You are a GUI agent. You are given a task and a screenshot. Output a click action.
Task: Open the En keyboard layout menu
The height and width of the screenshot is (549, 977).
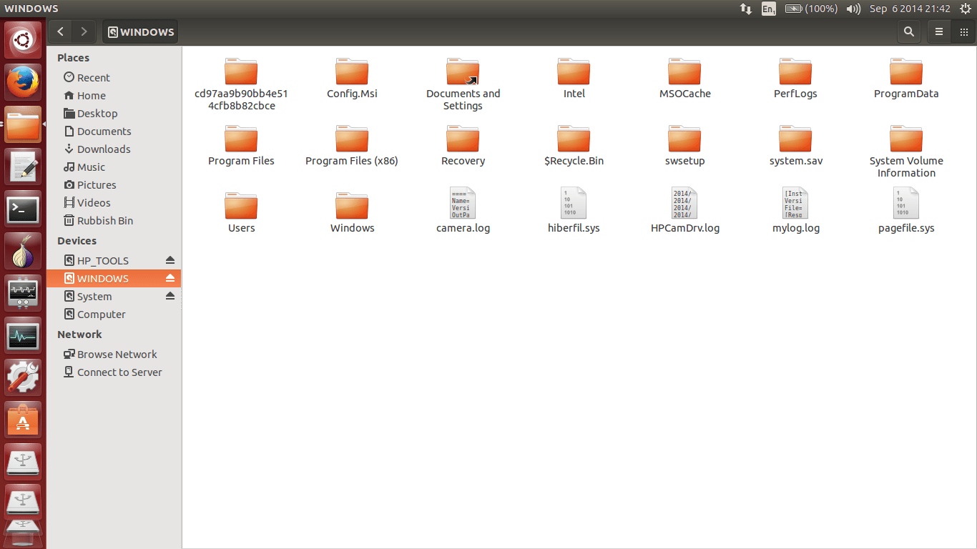click(768, 9)
